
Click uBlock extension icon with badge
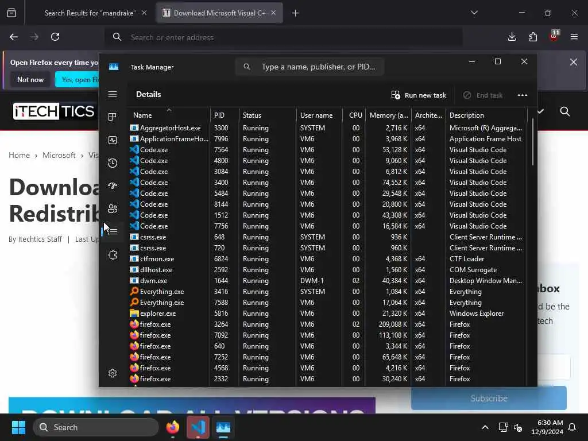(x=554, y=36)
